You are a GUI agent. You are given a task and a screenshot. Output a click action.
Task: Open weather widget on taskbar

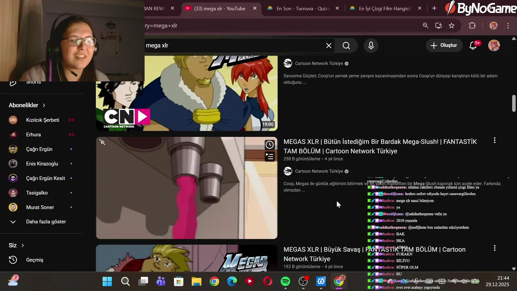pos(13,280)
